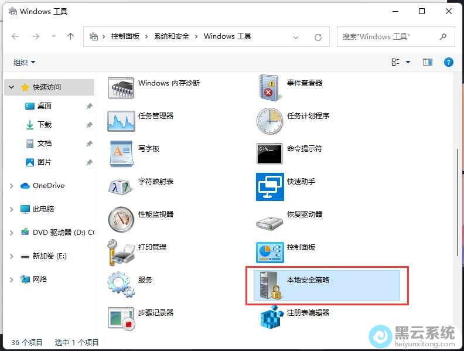Launch 命令提示符 black console icon
464x351 pixels.
click(269, 154)
